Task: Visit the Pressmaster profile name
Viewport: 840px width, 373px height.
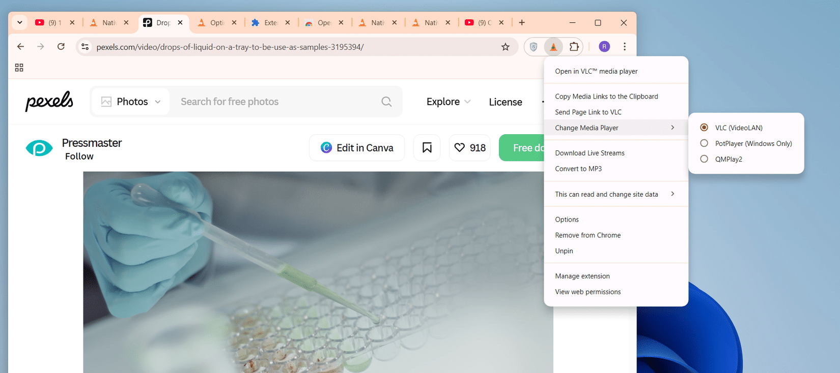Action: tap(92, 143)
